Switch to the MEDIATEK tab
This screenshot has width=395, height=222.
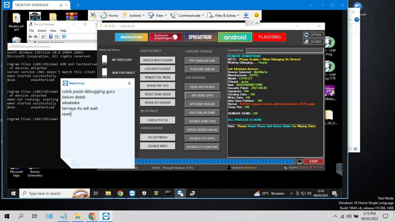[131, 37]
